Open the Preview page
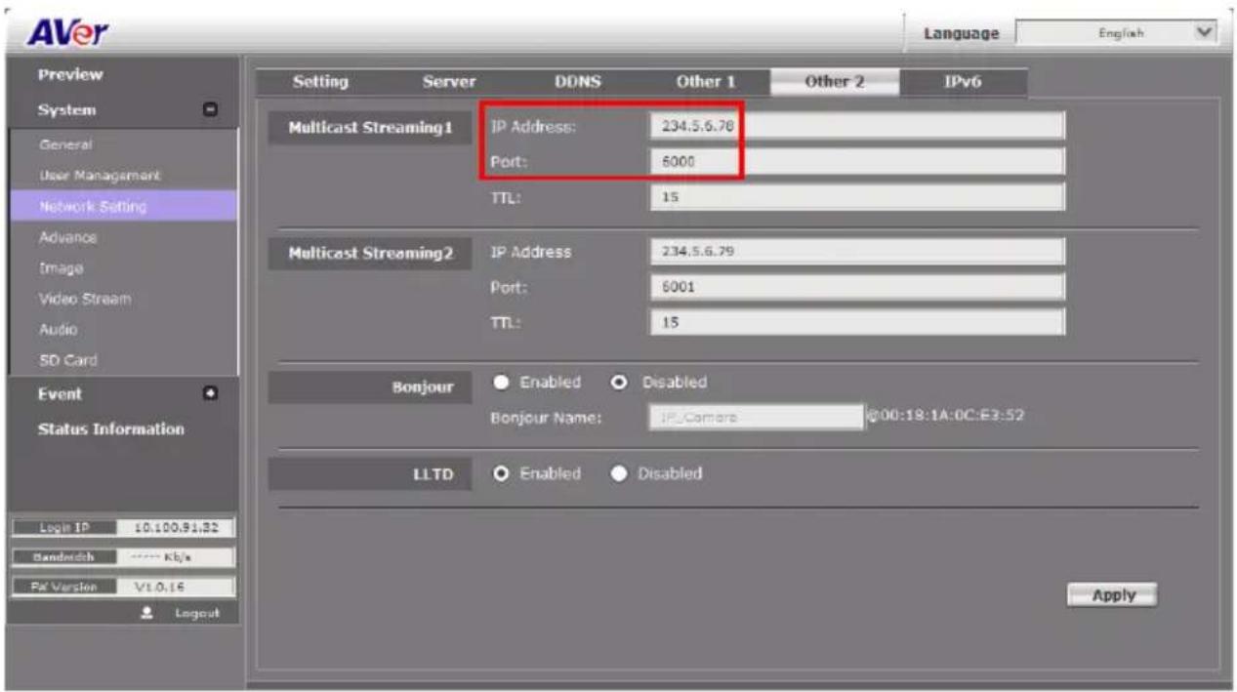Screen dimensions: 1237x692 [70, 74]
